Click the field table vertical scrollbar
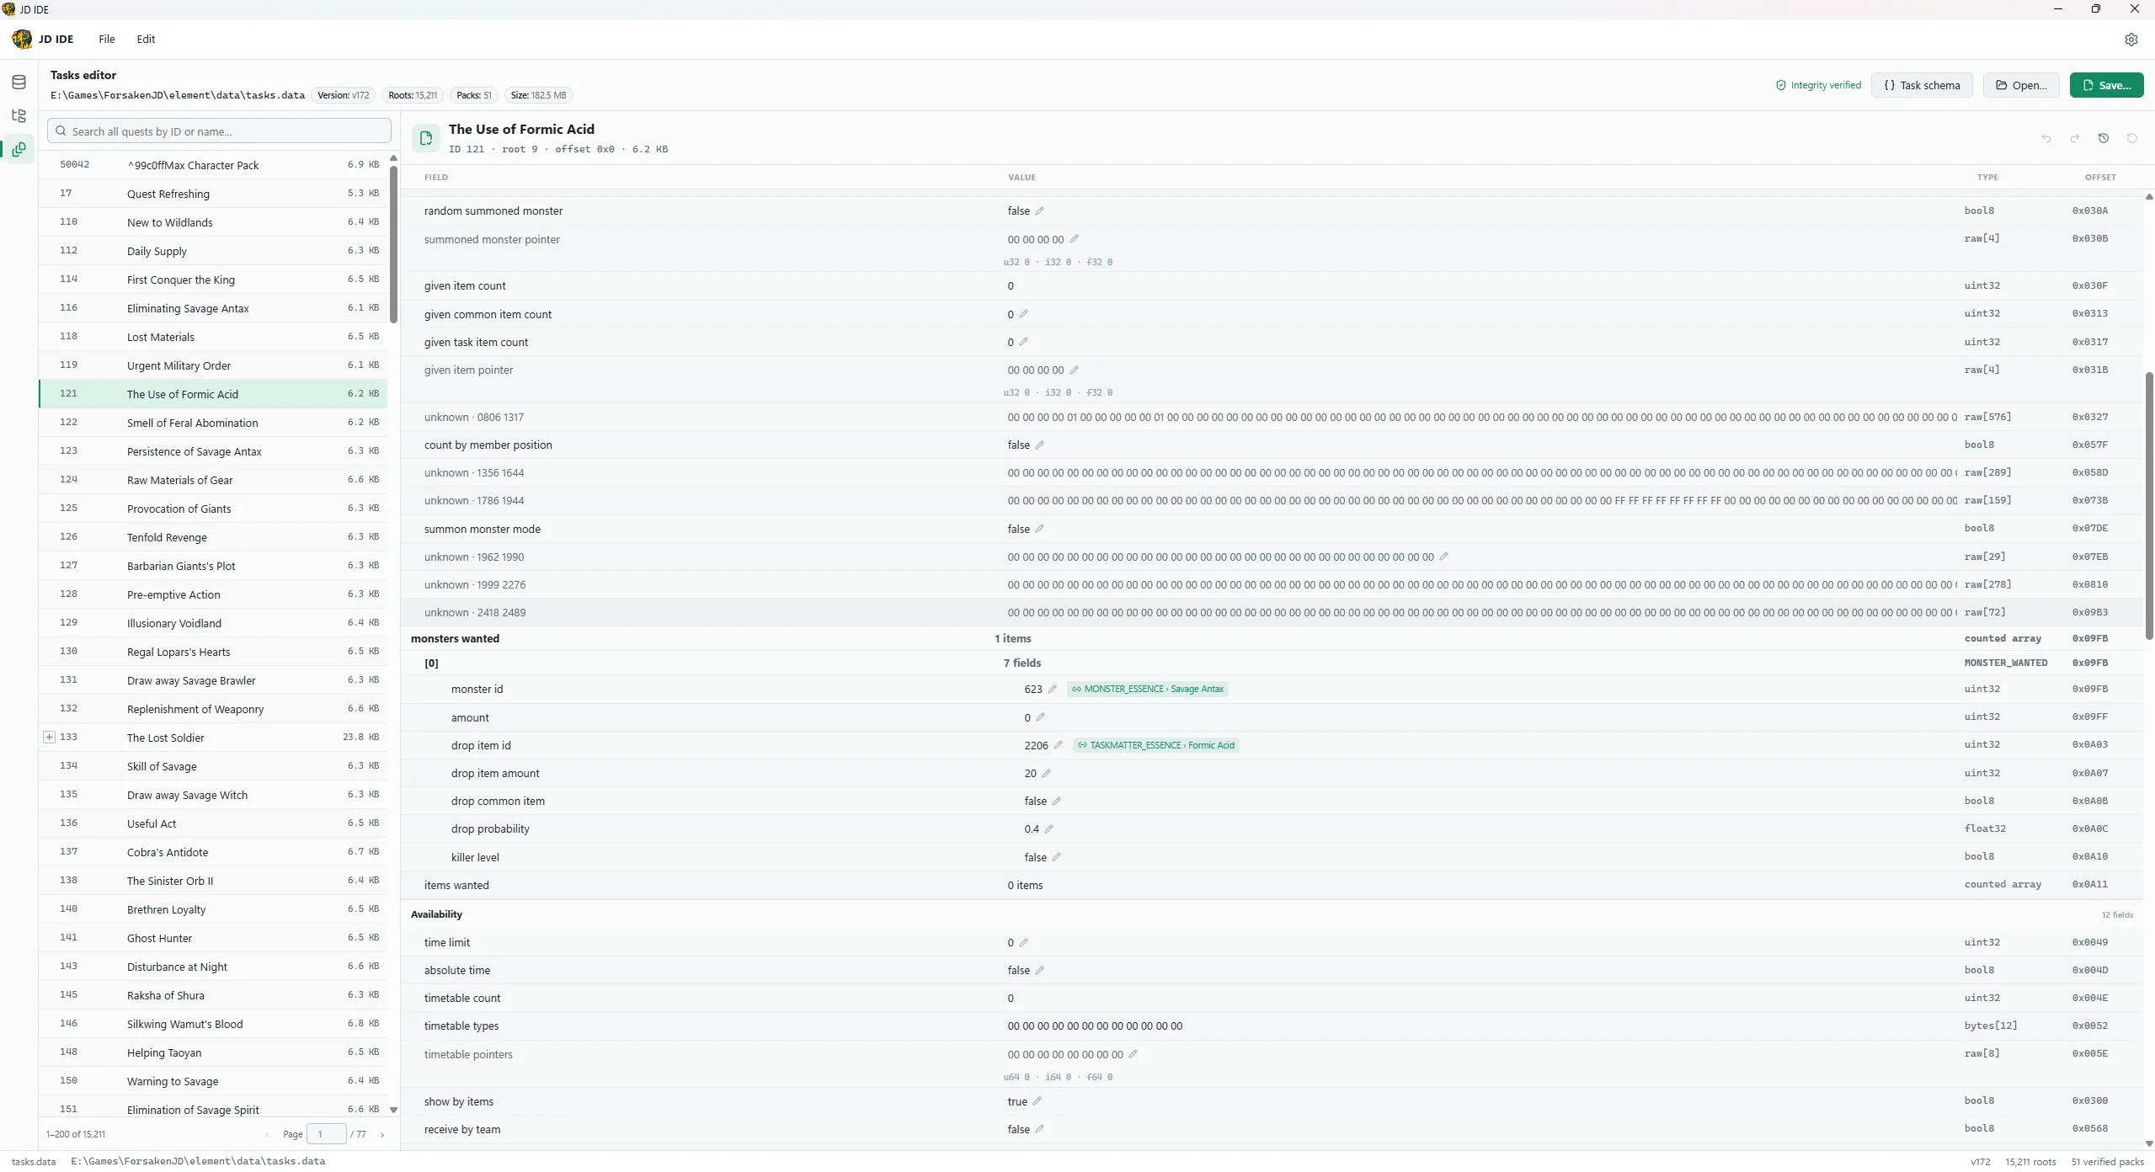Screen dimensions: 2155x1172 [x=2148, y=505]
